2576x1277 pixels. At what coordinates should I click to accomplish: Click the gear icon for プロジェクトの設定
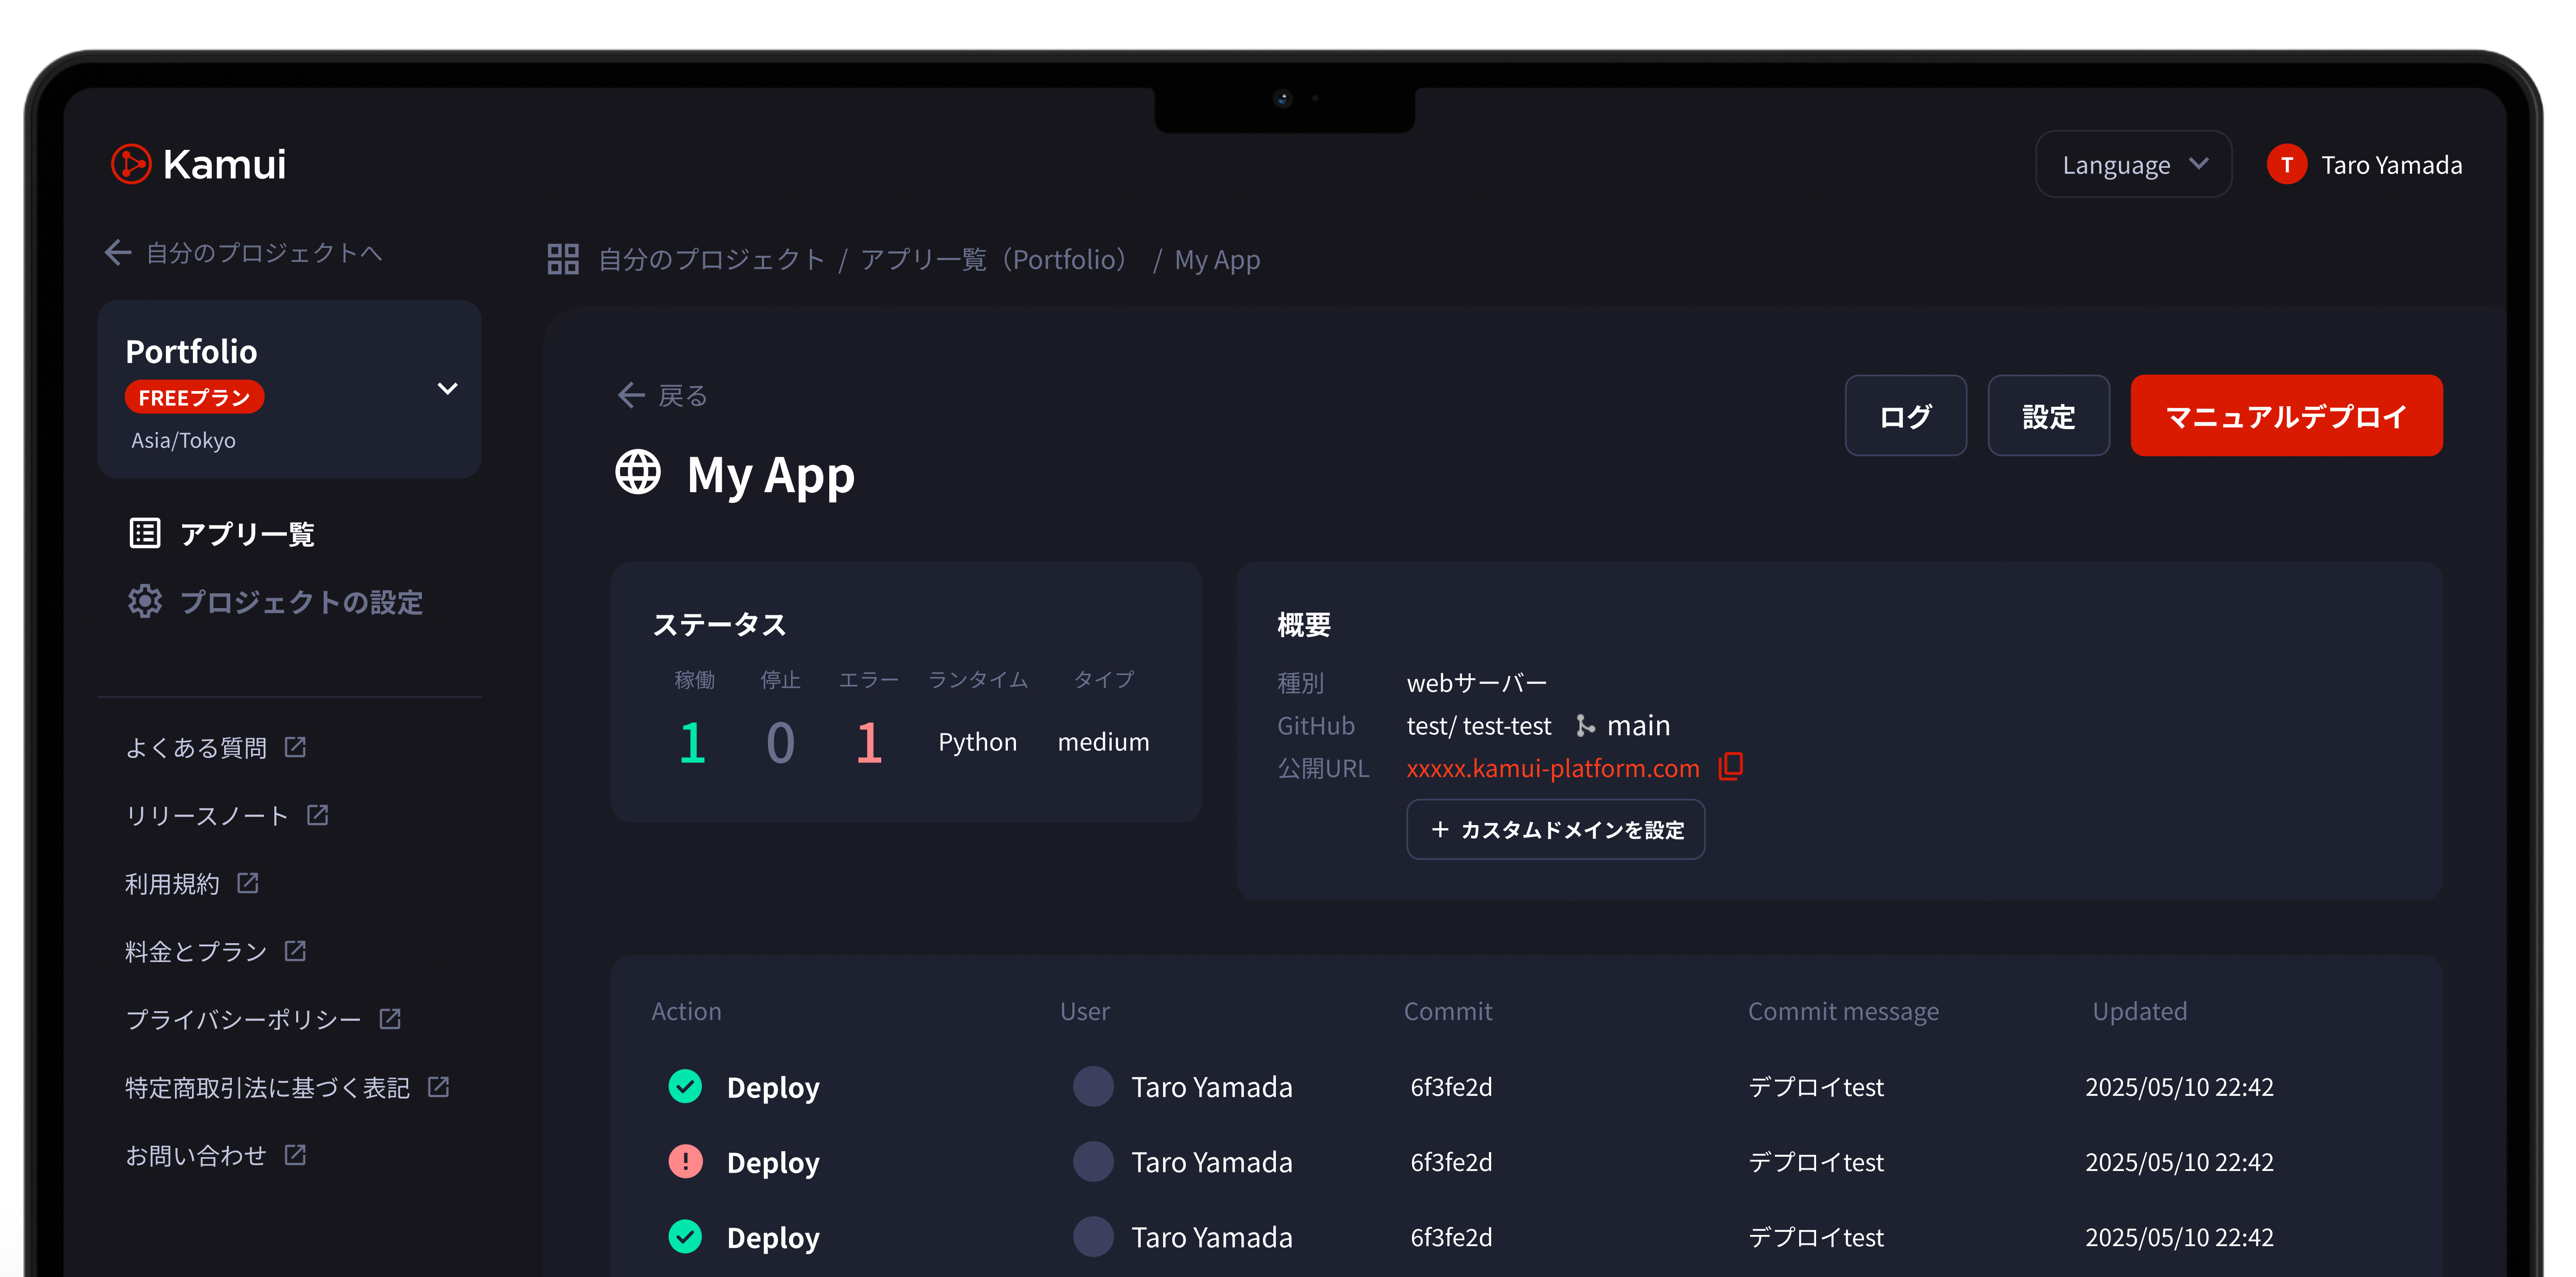pyautogui.click(x=145, y=601)
